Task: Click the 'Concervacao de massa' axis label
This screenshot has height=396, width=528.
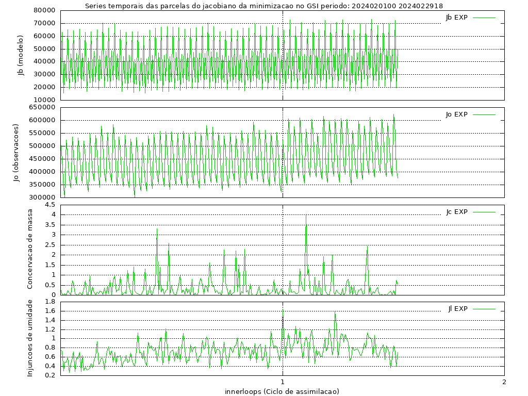Action: pyautogui.click(x=29, y=249)
